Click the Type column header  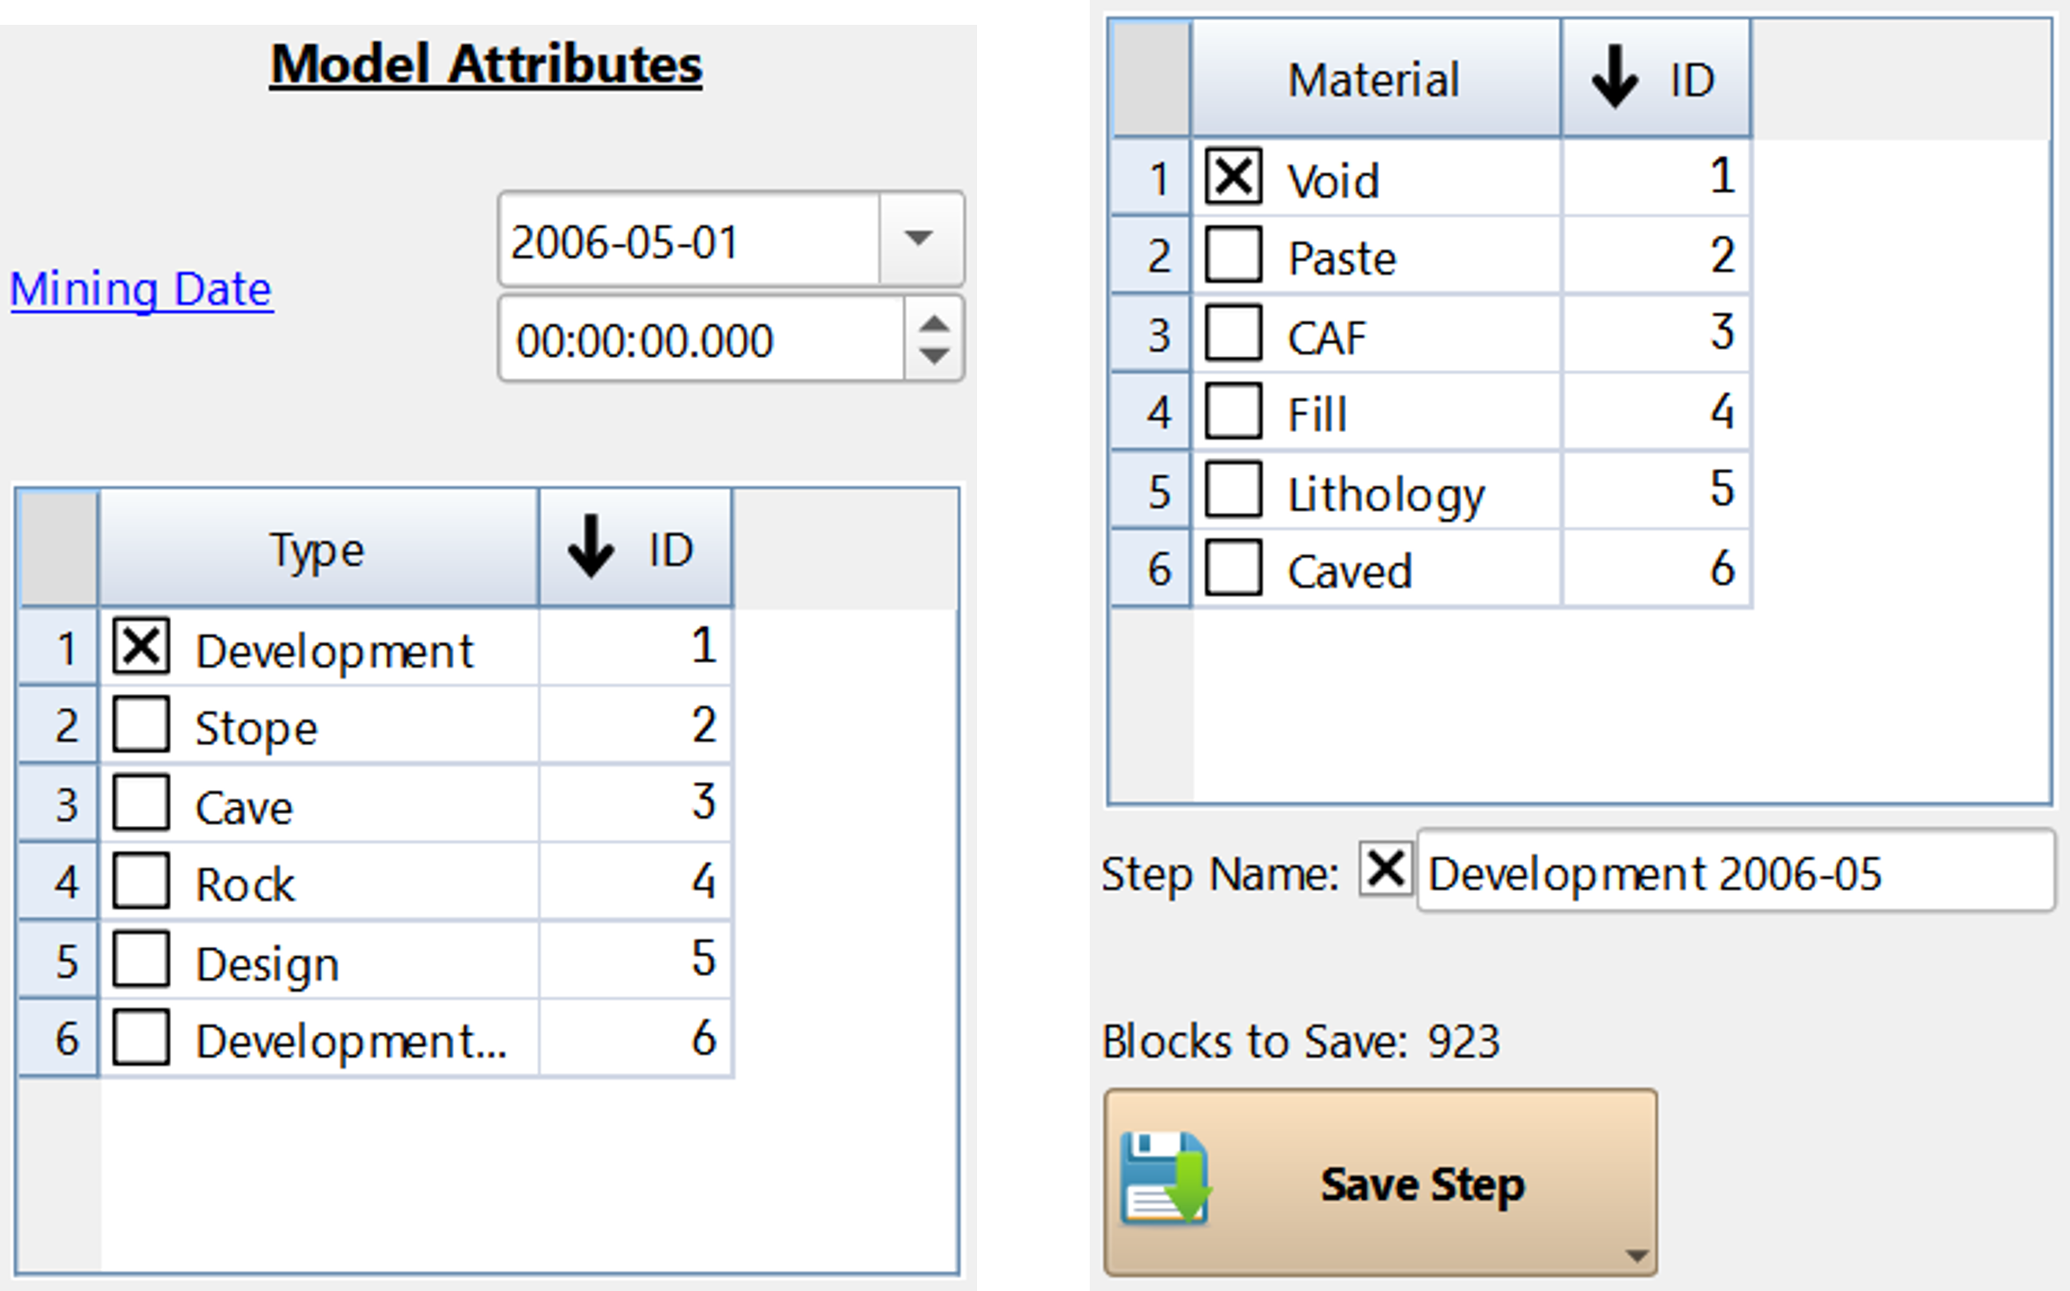pyautogui.click(x=319, y=548)
